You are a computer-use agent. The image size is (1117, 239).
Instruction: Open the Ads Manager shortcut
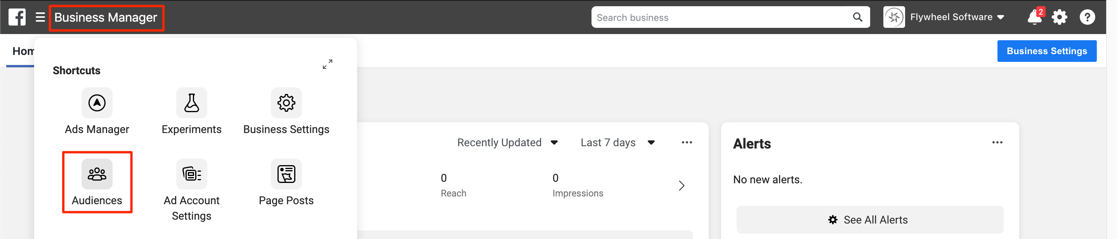(x=97, y=103)
